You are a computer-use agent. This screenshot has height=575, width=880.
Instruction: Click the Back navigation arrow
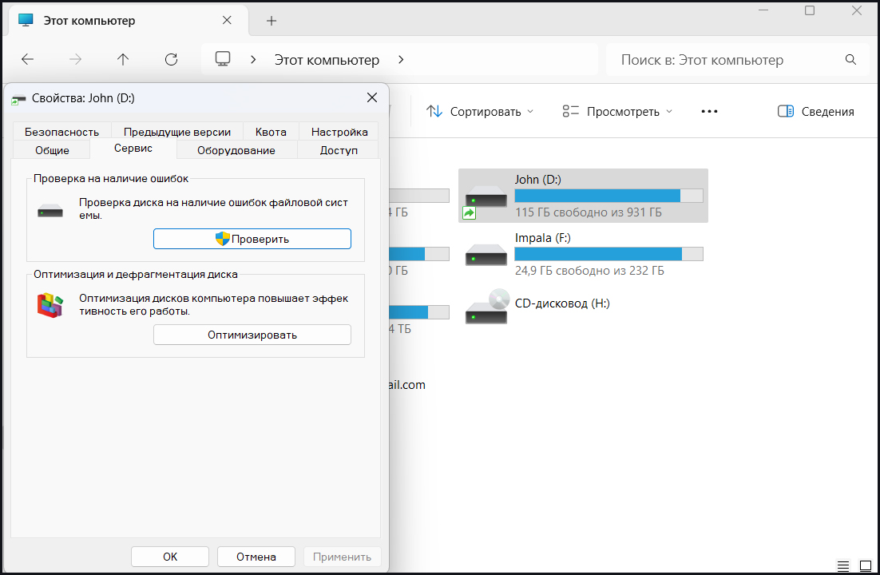point(28,60)
